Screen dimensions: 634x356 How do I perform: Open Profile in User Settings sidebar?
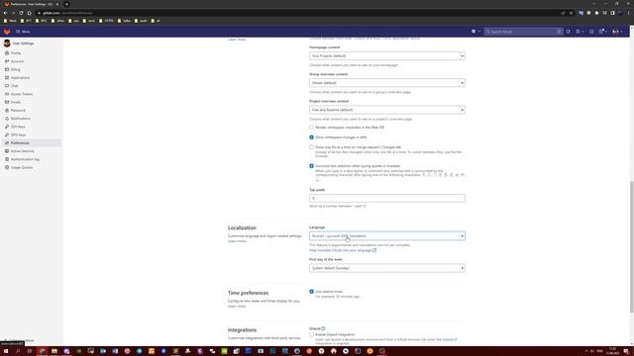(x=16, y=53)
